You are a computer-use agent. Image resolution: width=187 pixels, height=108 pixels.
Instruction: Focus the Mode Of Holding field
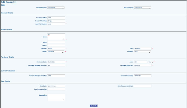[x=56, y=21]
